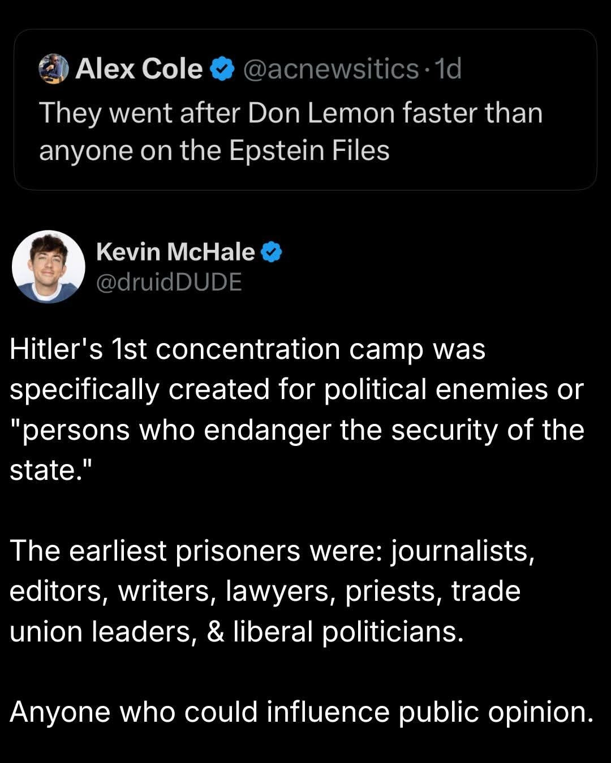Click the line "The earliest prisoners were: journalists,"

(272, 551)
